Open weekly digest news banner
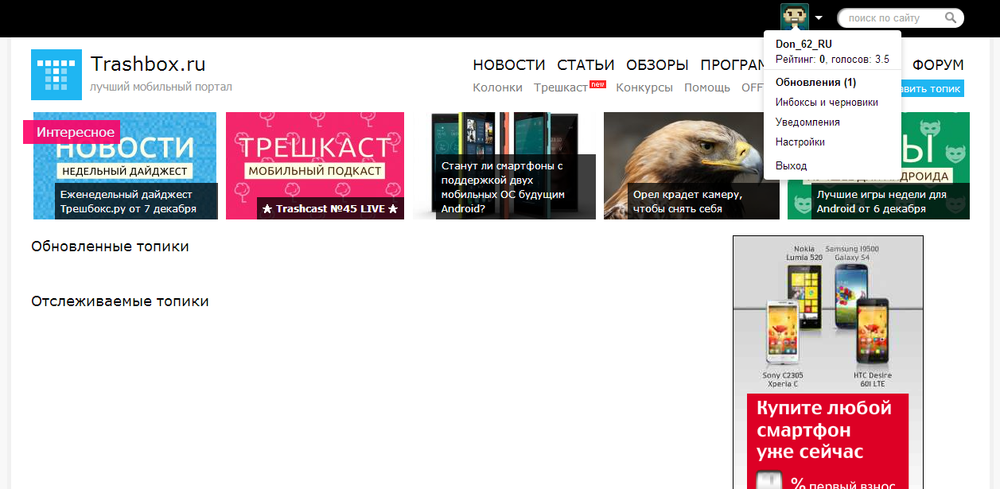The image size is (1000, 489). pyautogui.click(x=125, y=165)
